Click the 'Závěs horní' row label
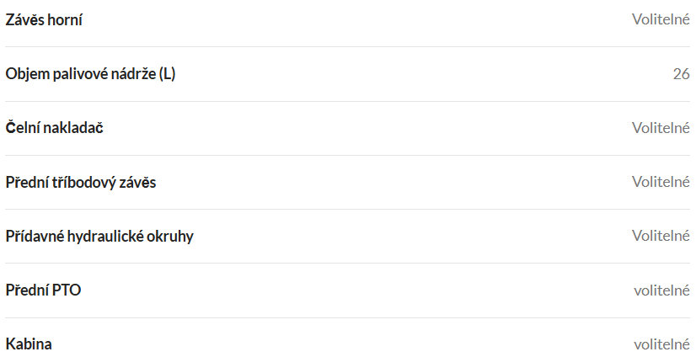 (44, 19)
